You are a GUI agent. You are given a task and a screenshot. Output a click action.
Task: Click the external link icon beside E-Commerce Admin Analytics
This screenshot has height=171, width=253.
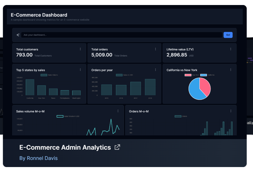click(x=117, y=147)
